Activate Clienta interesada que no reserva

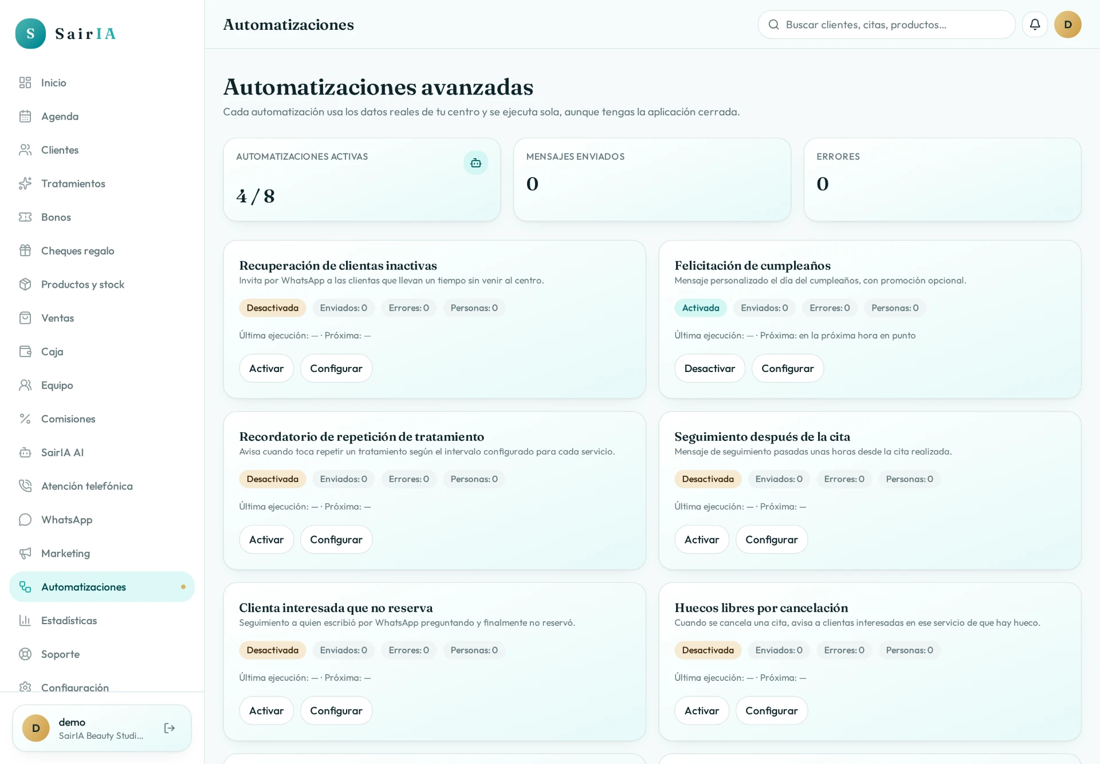click(266, 711)
